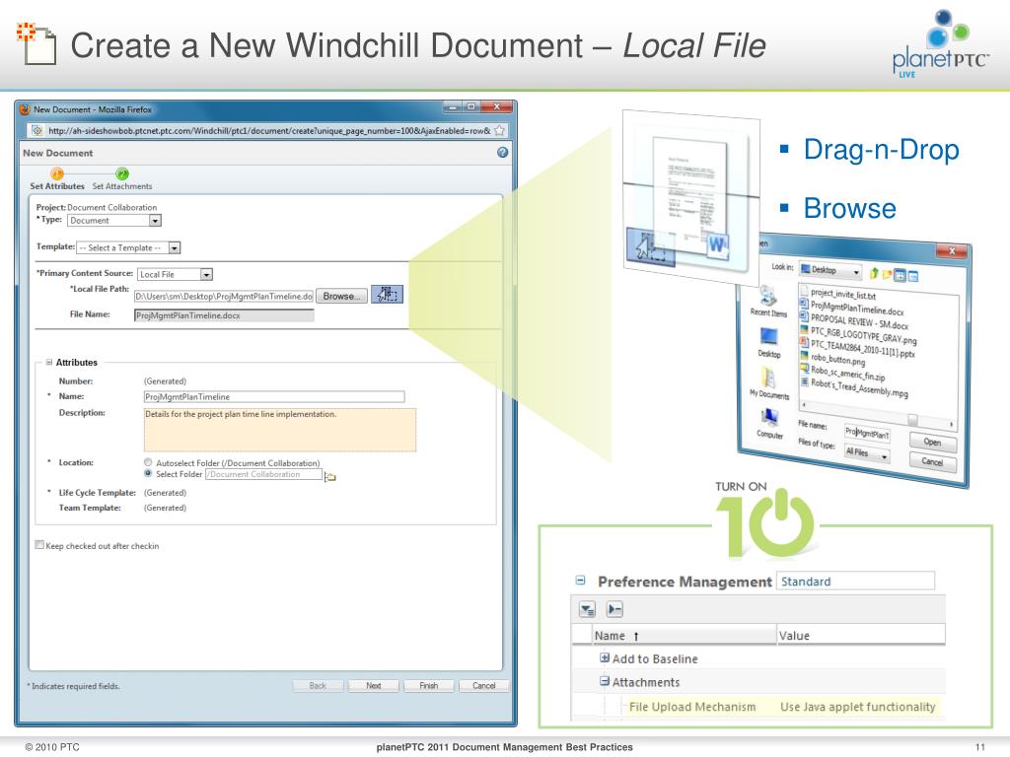Viewport: 1010px width, 757px height.
Task: Open Desktop in the Open dialog sidebar
Action: pos(769,342)
